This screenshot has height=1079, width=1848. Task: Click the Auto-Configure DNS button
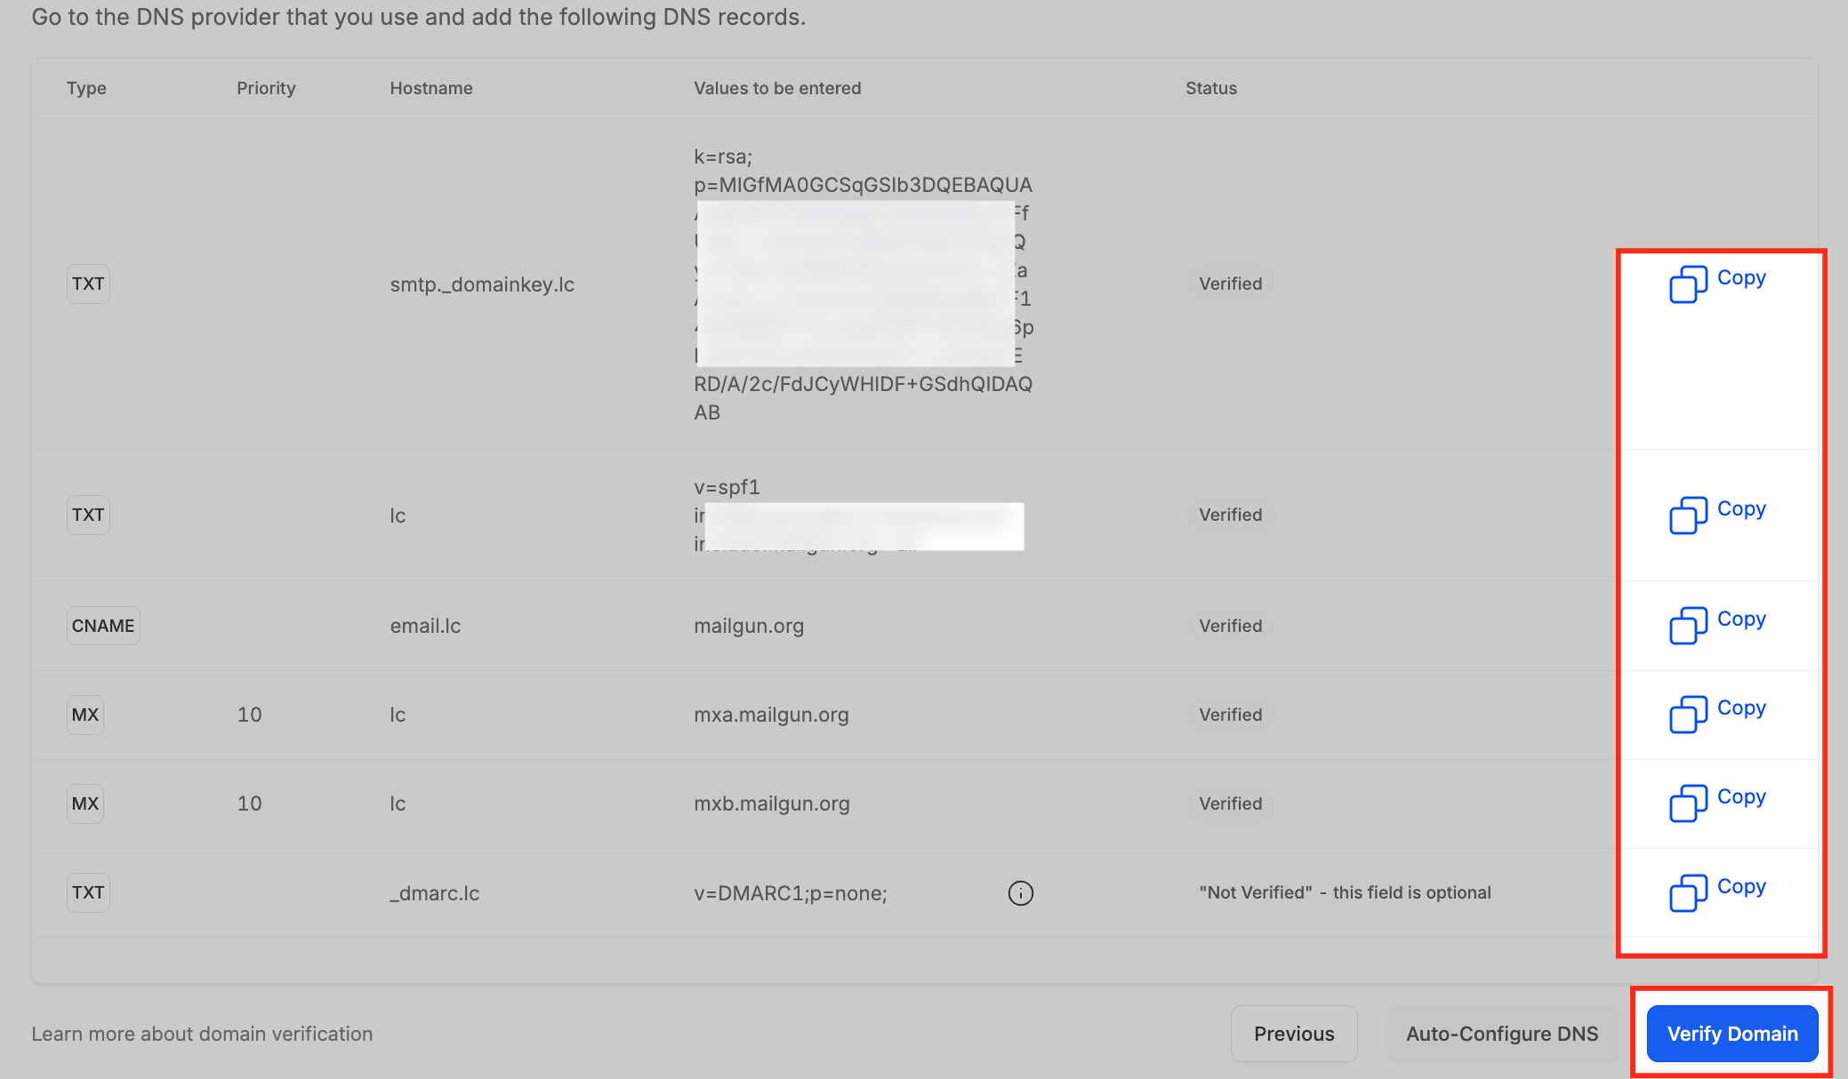tap(1502, 1034)
